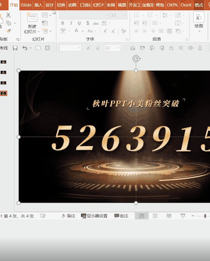Open the ribbon font size 32 dropdown

[125, 15]
